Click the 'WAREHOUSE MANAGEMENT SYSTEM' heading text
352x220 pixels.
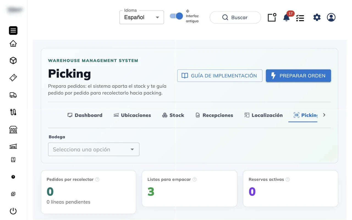93,61
